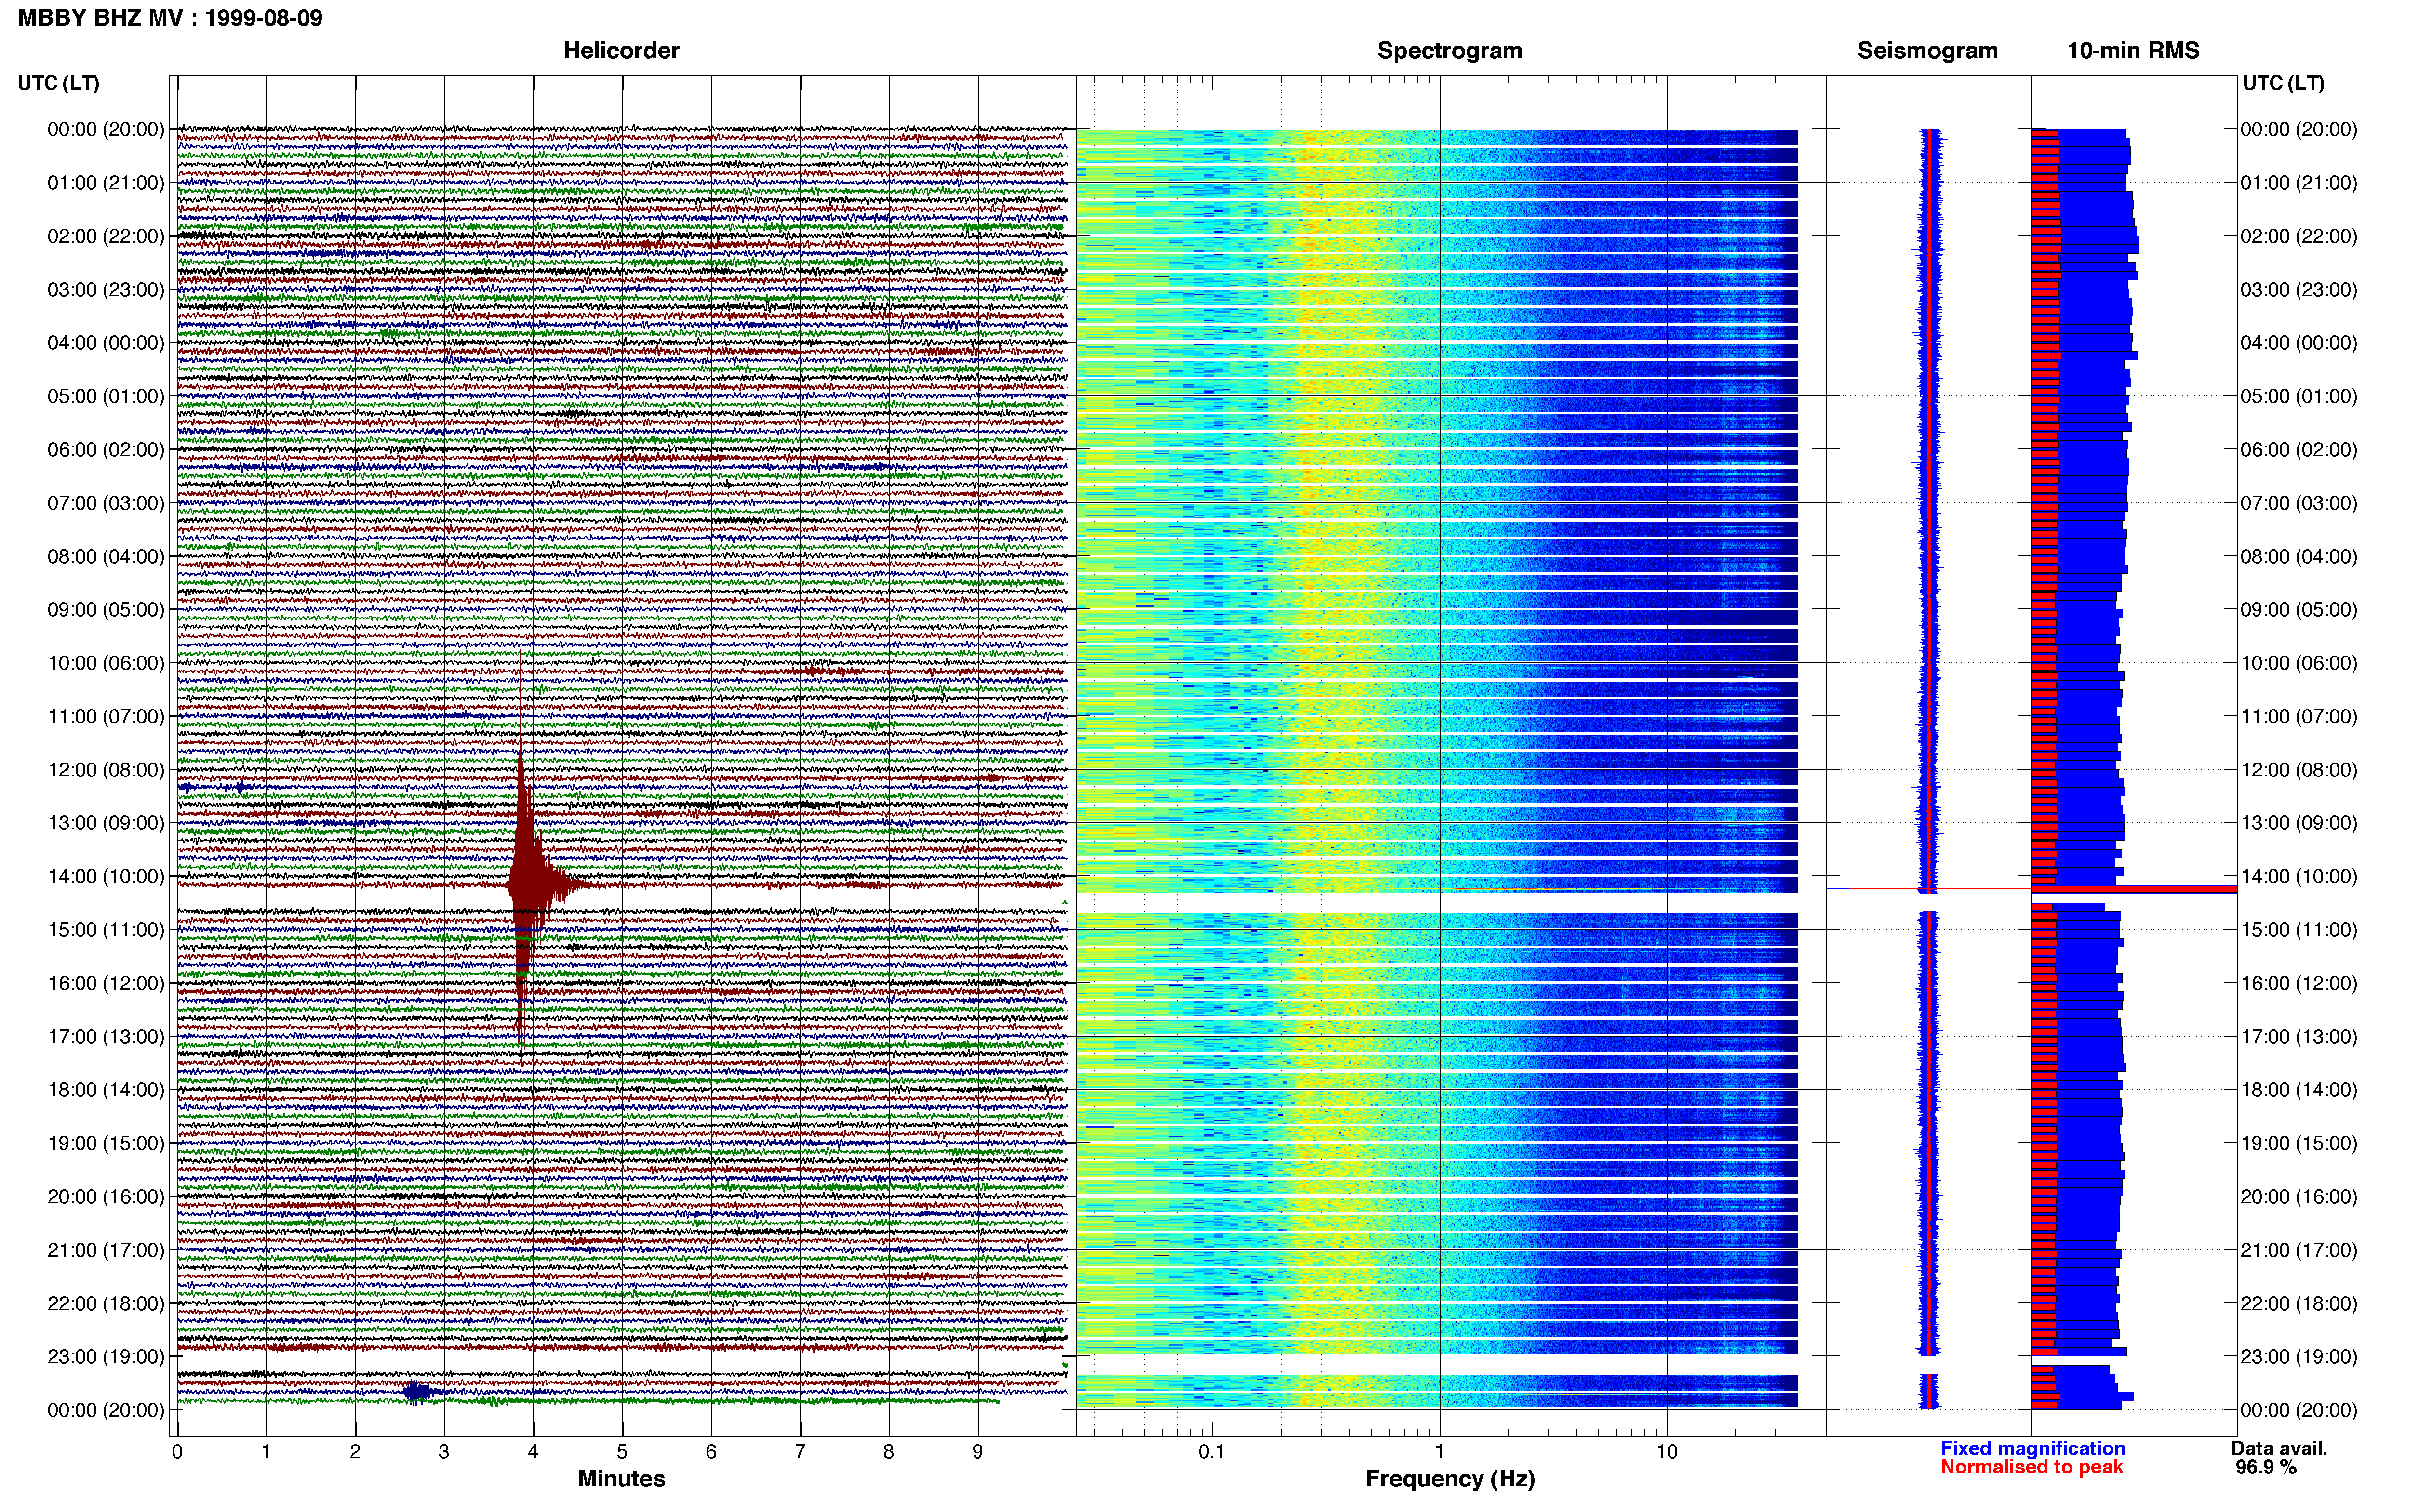Click the left 09:00 (05:00) time label
Screen dimensions: 2419x1512
[x=106, y=610]
